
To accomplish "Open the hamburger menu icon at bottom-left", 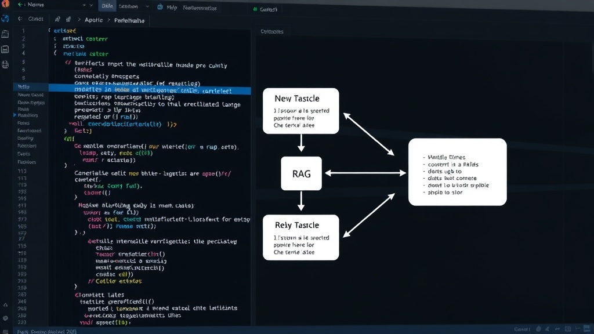I will (x=5, y=331).
